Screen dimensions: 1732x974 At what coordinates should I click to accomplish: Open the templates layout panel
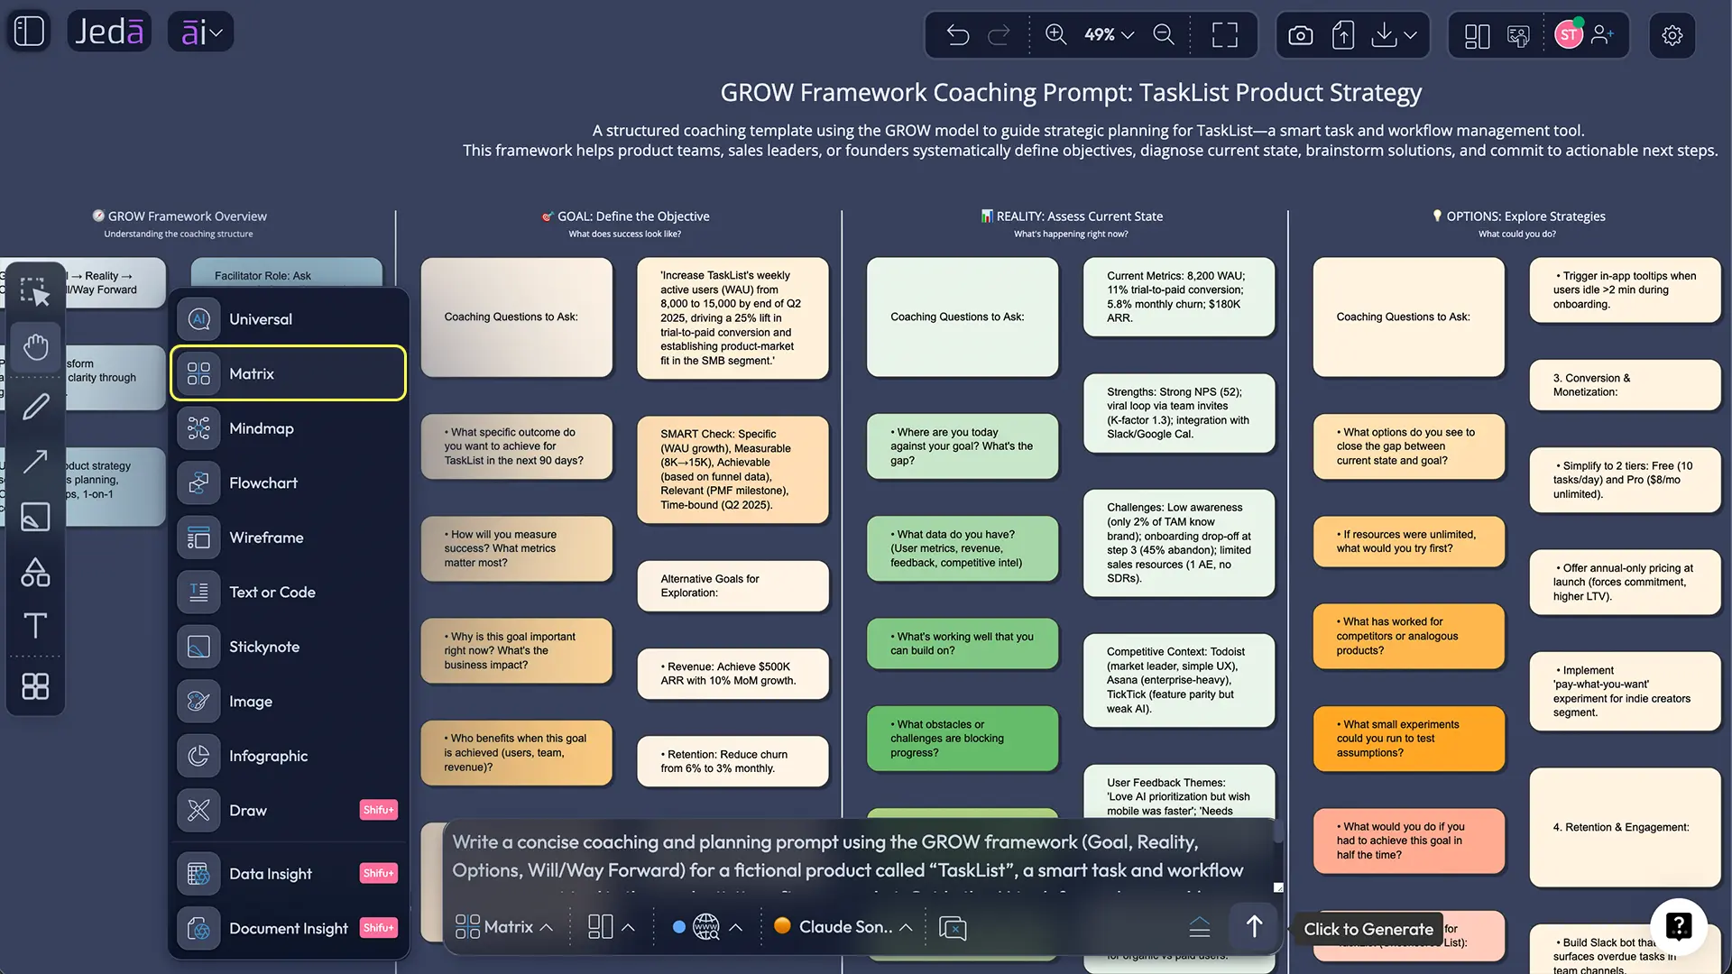coord(1477,36)
